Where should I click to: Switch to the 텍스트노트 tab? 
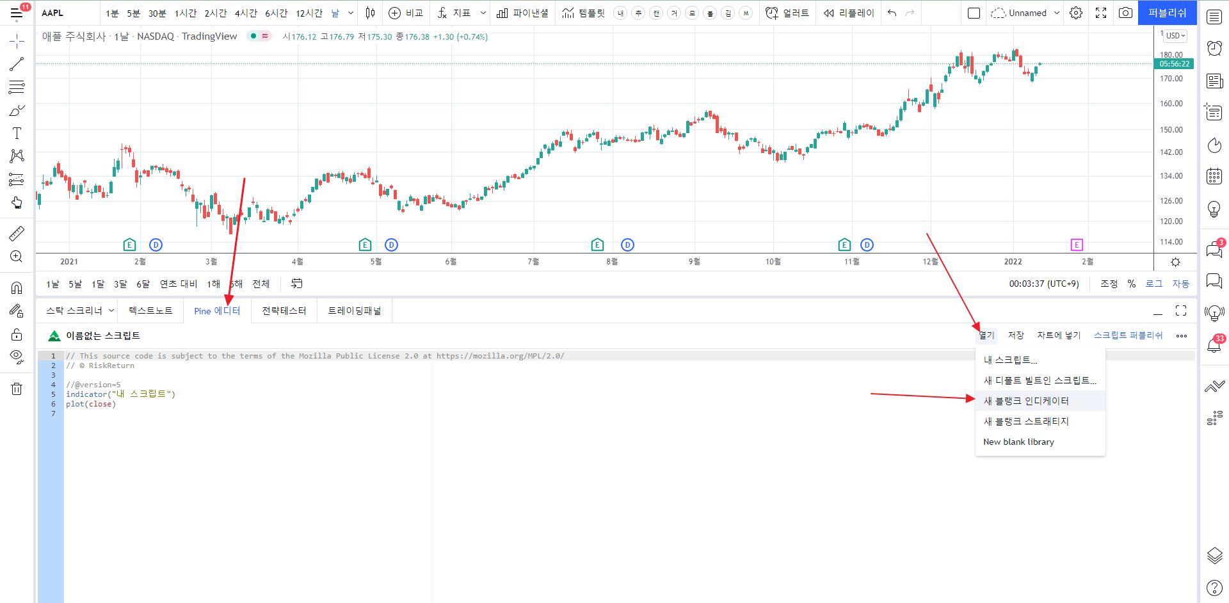150,310
